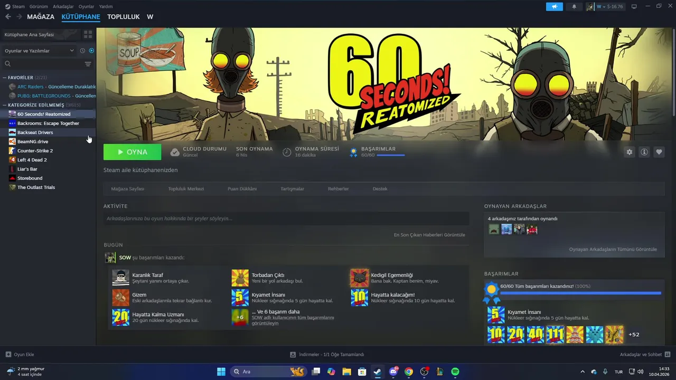
Task: Open the announcements megaphone button
Action: (555, 6)
